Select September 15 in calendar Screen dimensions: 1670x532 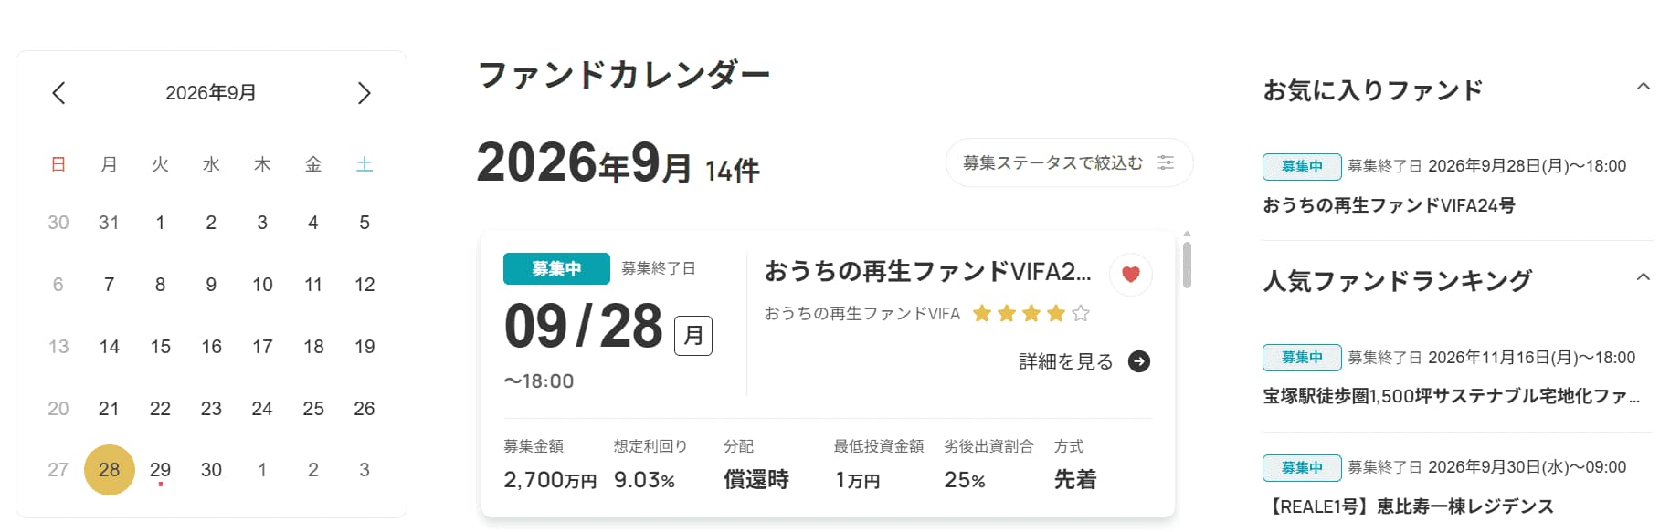[x=160, y=347]
